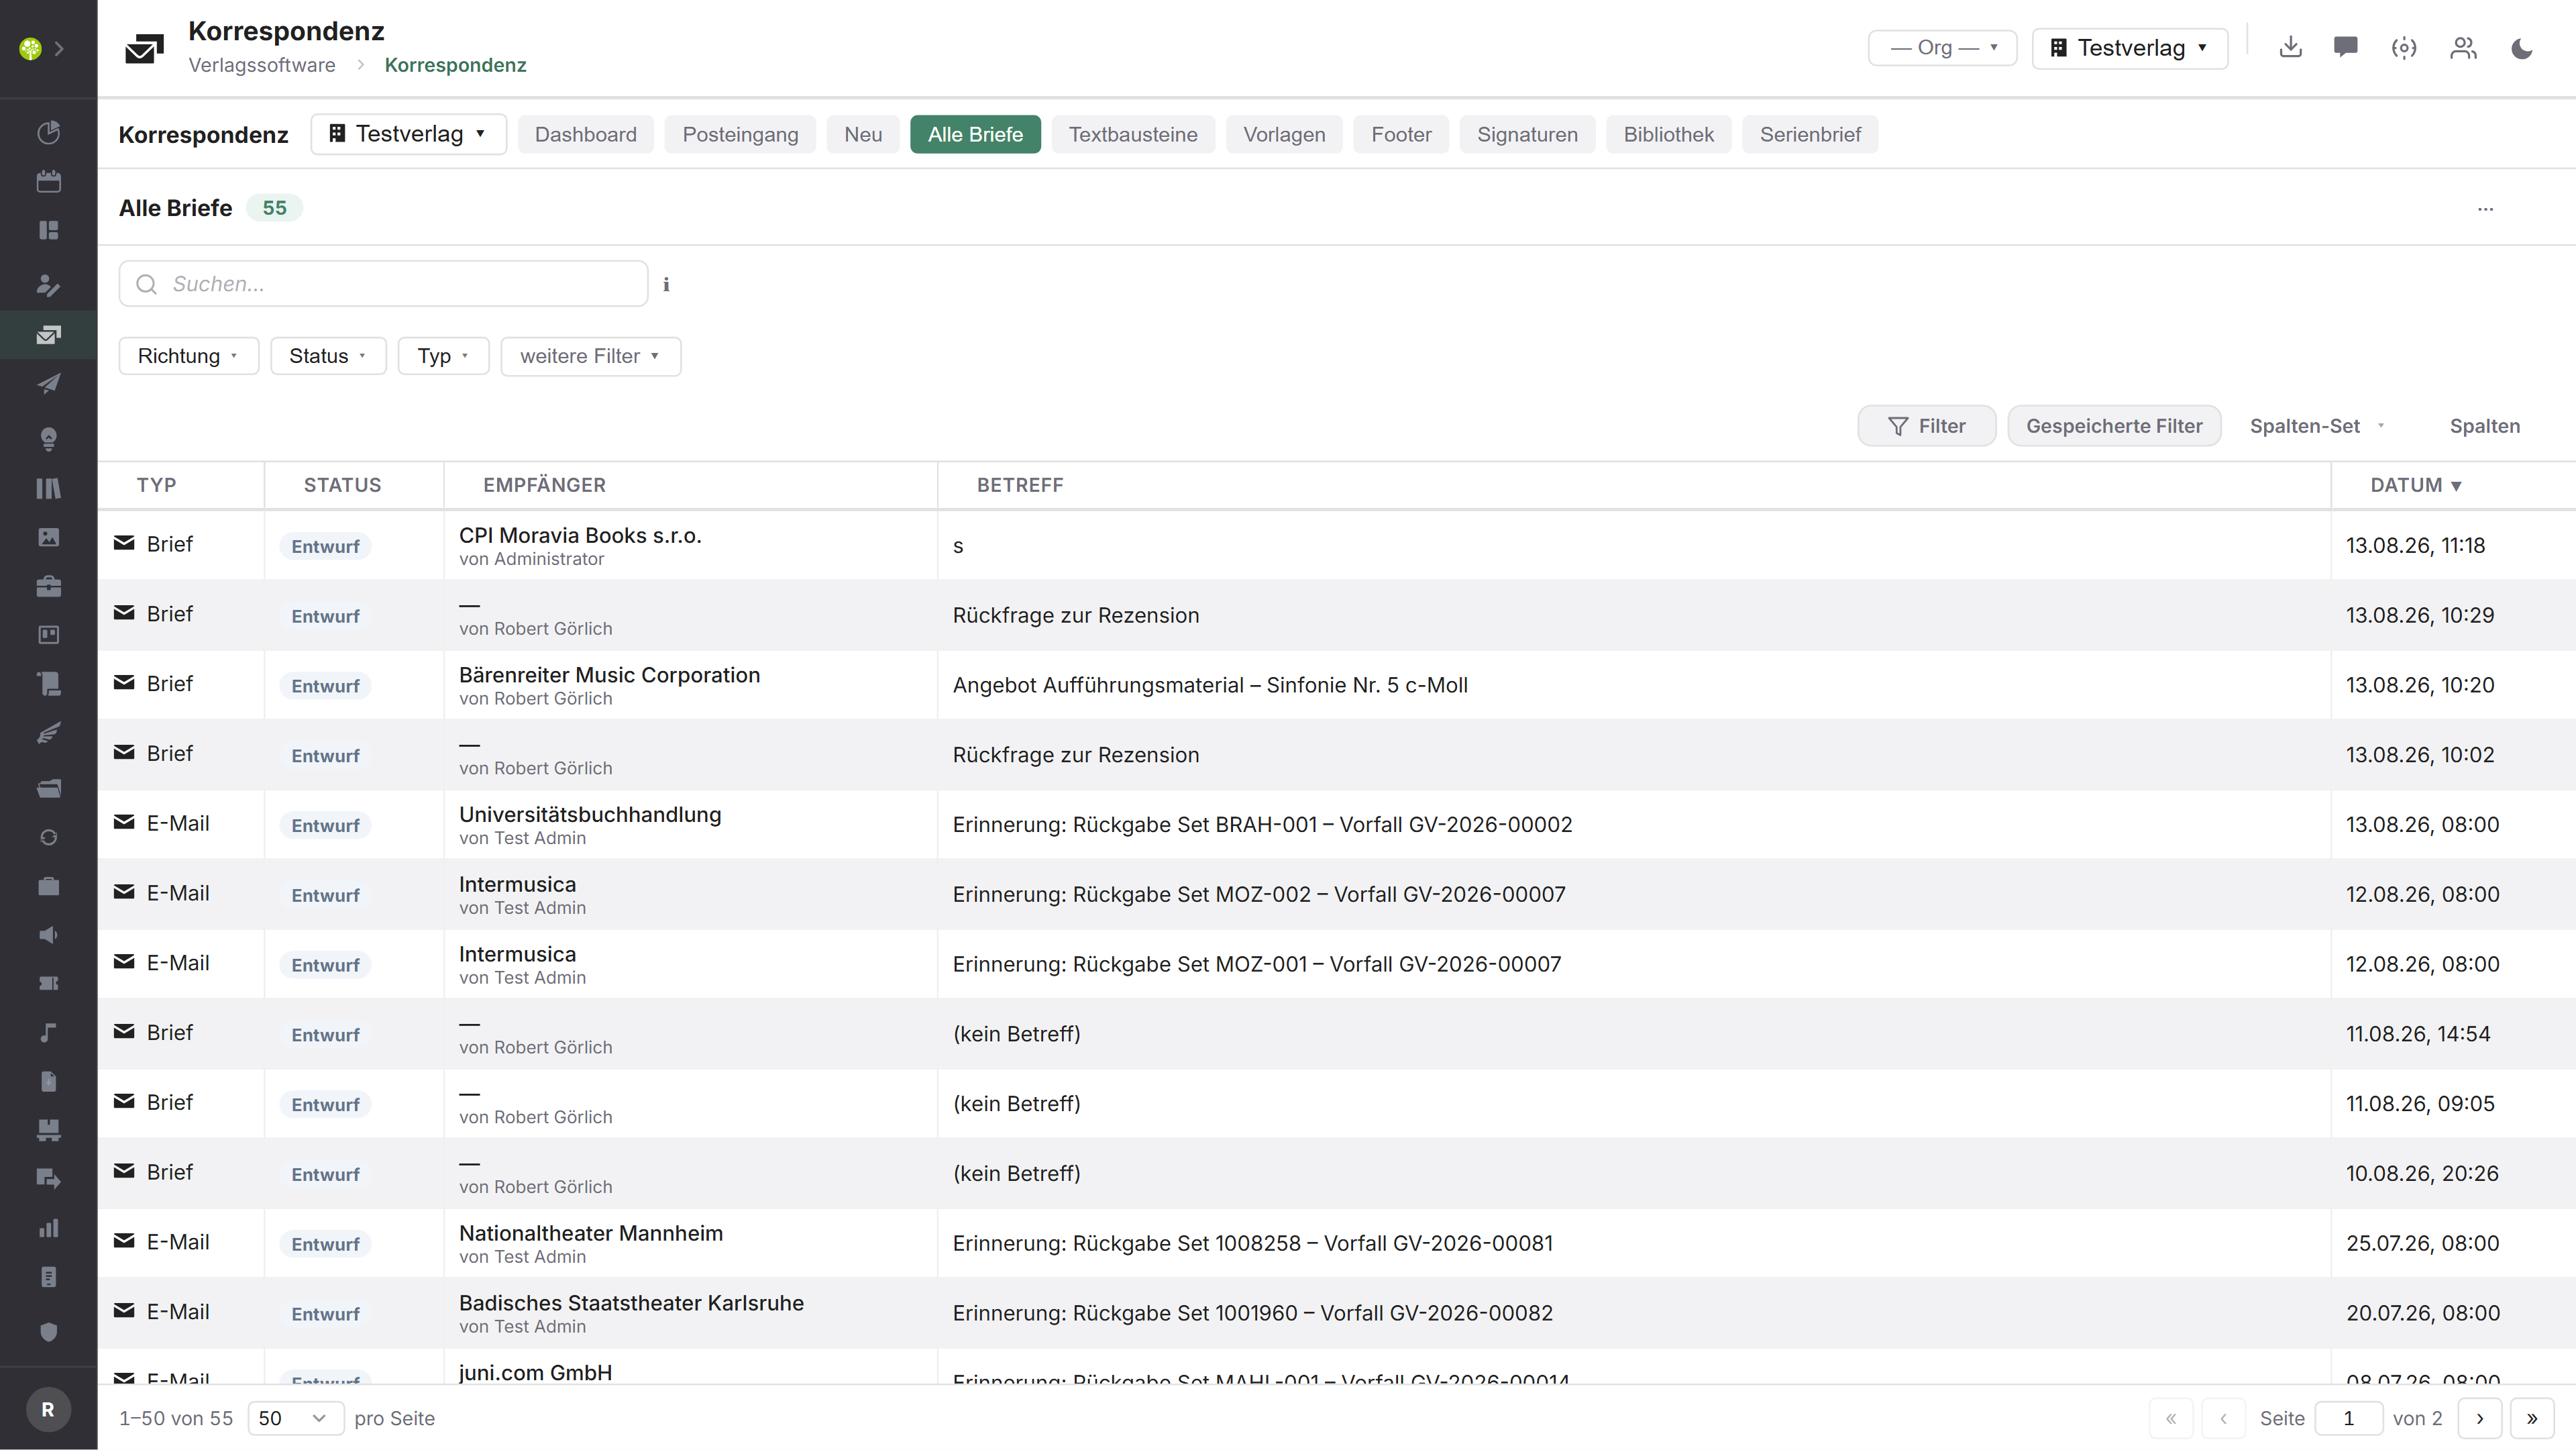The width and height of the screenshot is (2576, 1450).
Task: Open the Serienbrief tab
Action: point(1810,134)
